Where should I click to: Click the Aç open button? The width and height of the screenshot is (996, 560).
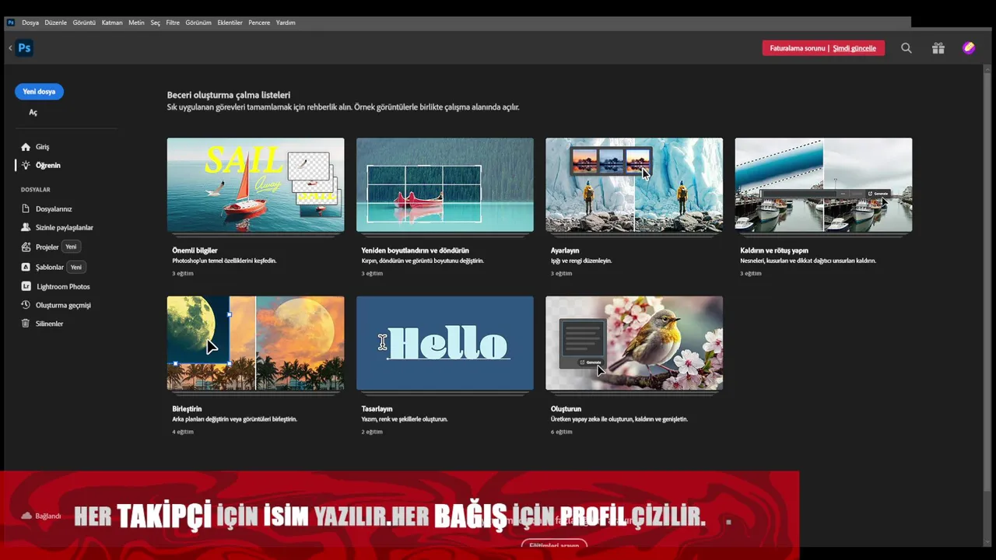(33, 113)
